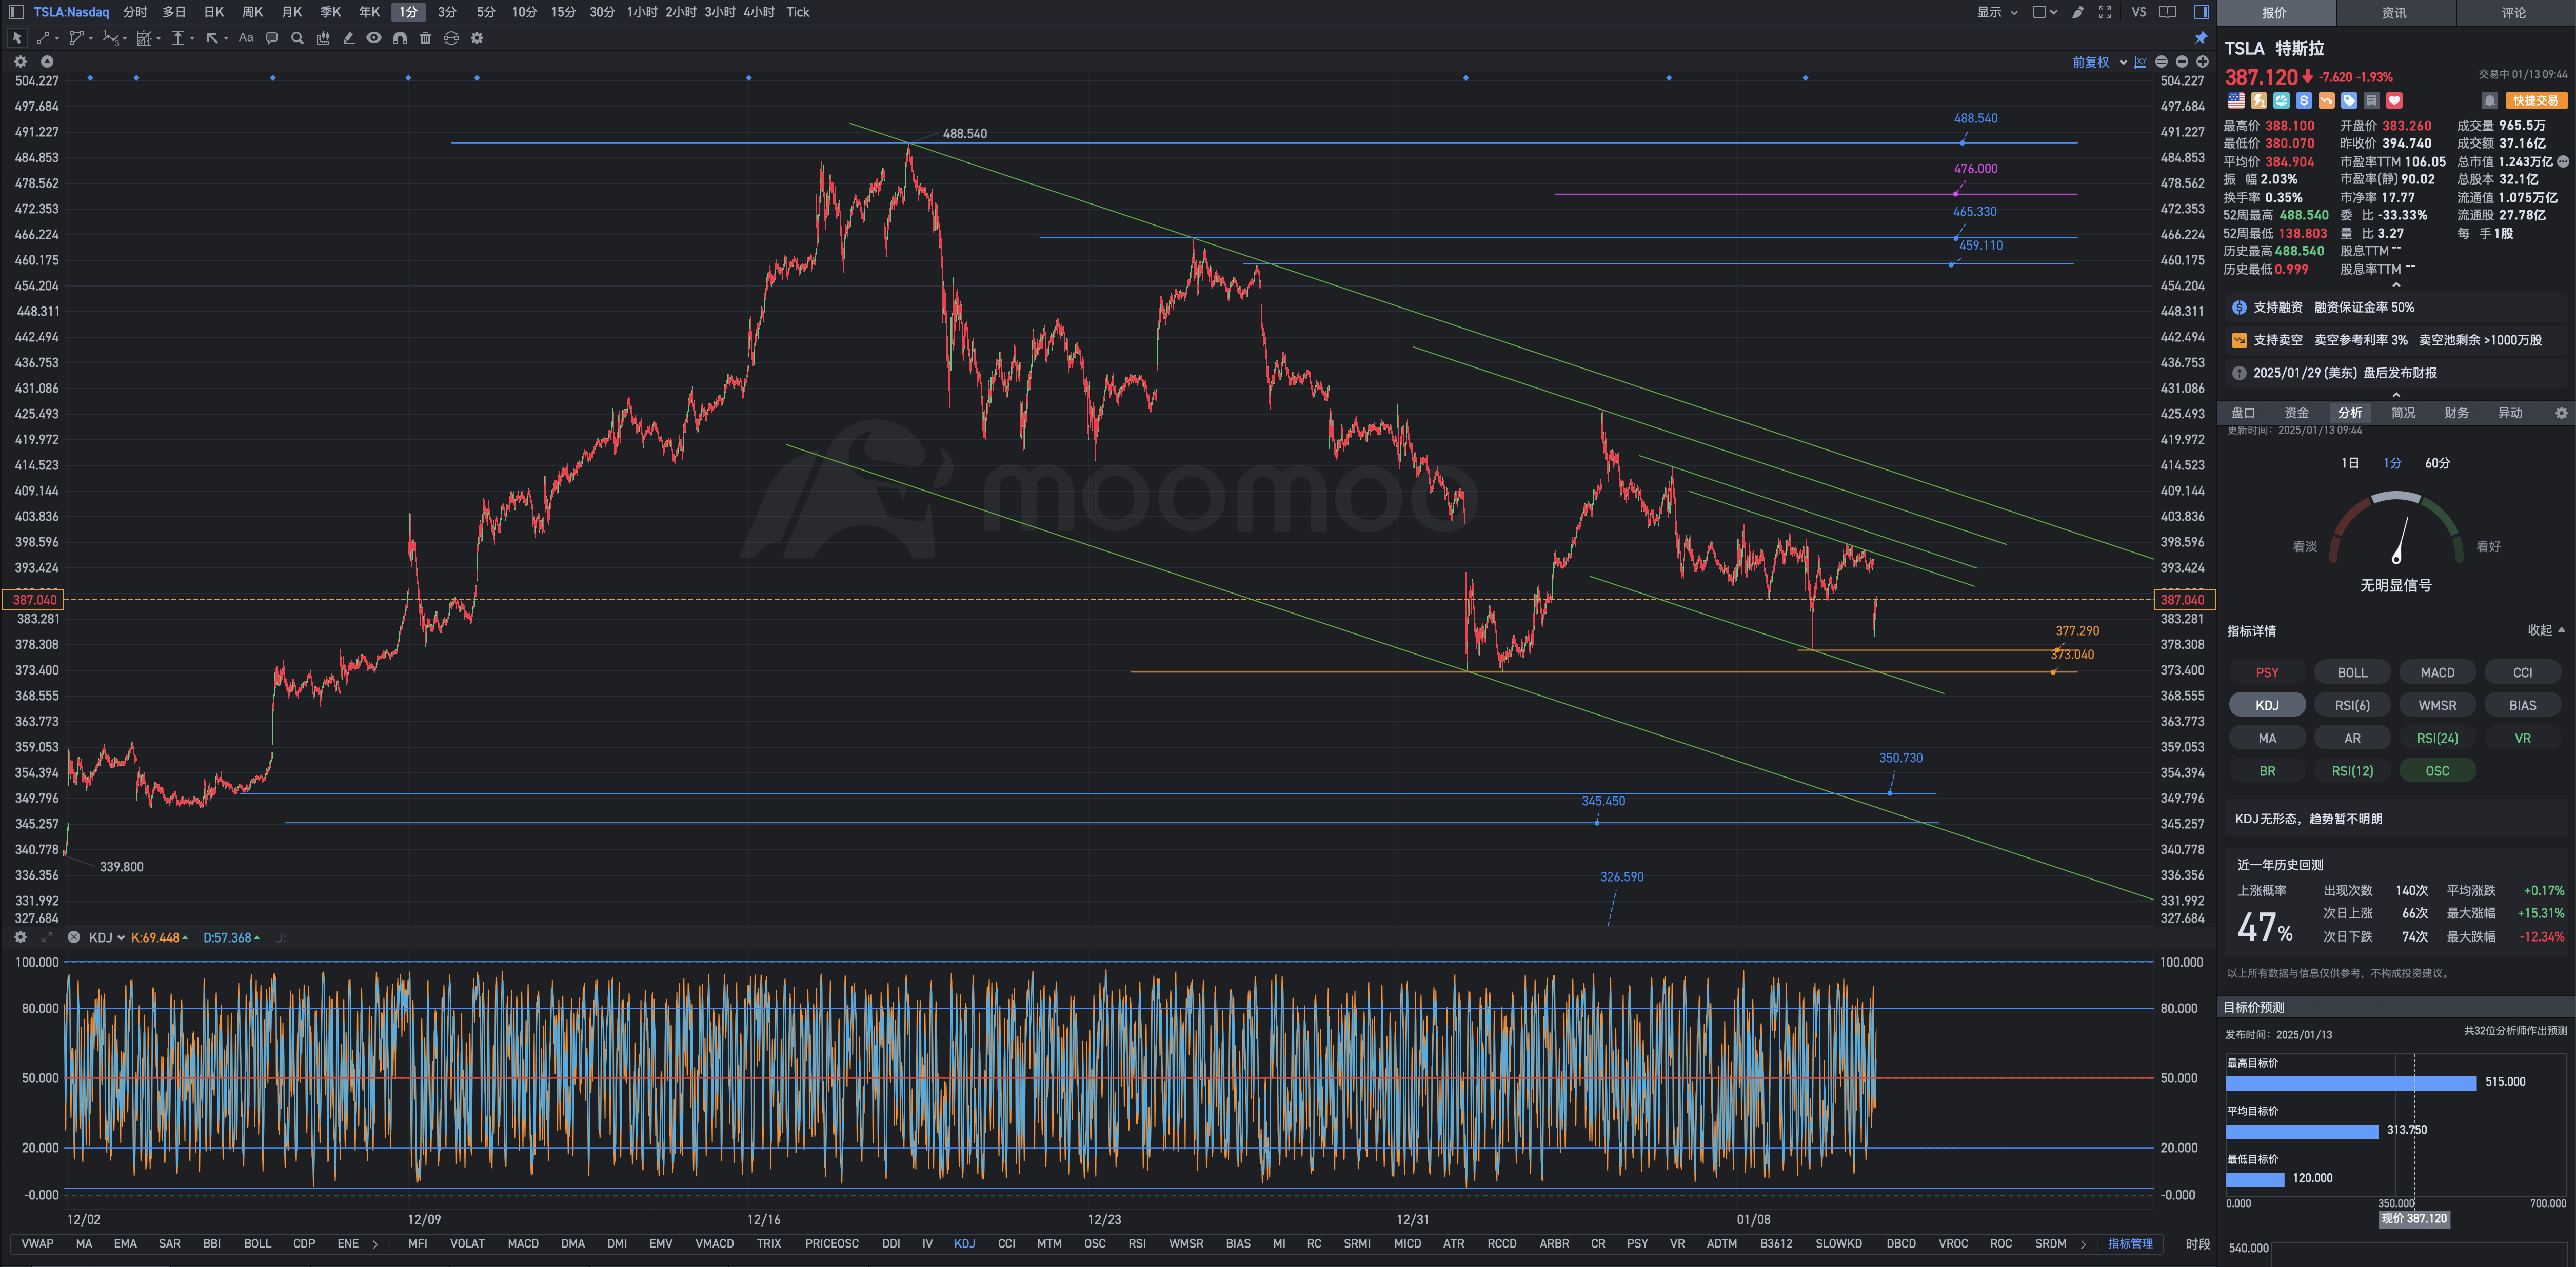Switch to 日K timeframe
Screen dimensions: 2576x1267
point(214,12)
